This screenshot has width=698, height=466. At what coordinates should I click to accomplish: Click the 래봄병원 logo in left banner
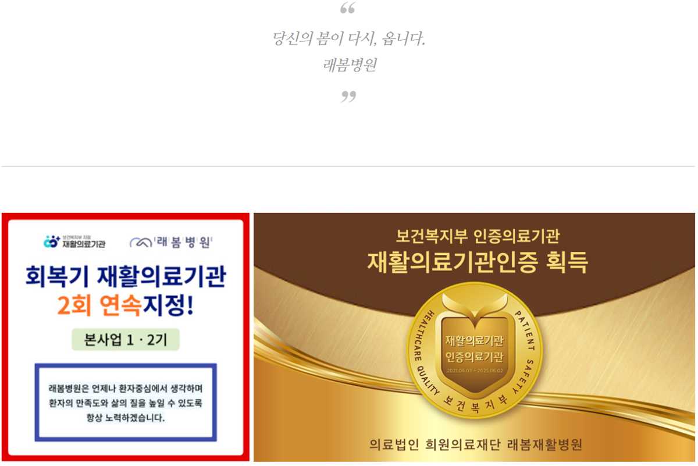point(171,242)
